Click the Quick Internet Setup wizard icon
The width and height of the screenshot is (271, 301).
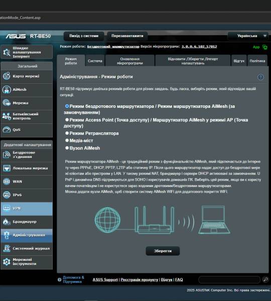pyautogui.click(x=7, y=52)
